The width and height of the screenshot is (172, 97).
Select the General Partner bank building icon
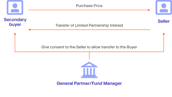89,70
